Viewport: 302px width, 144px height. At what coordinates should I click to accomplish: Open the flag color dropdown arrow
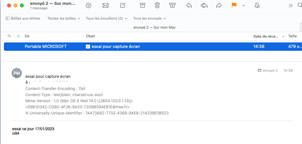click(x=243, y=5)
